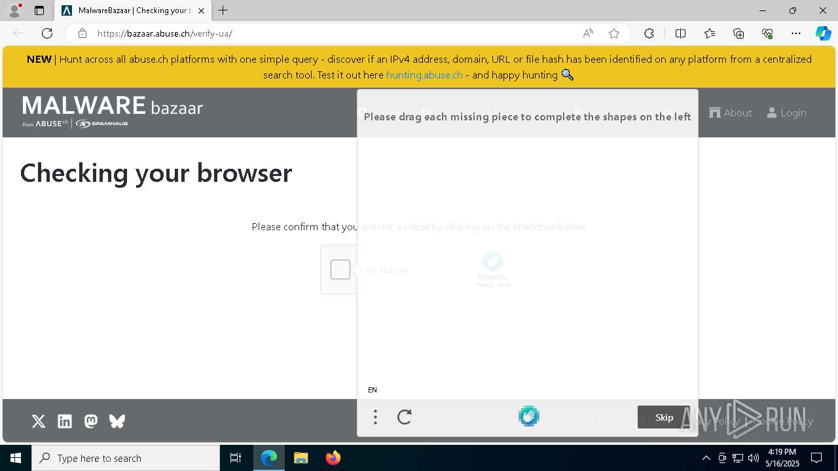
Task: Open volume control in system tray
Action: point(754,458)
